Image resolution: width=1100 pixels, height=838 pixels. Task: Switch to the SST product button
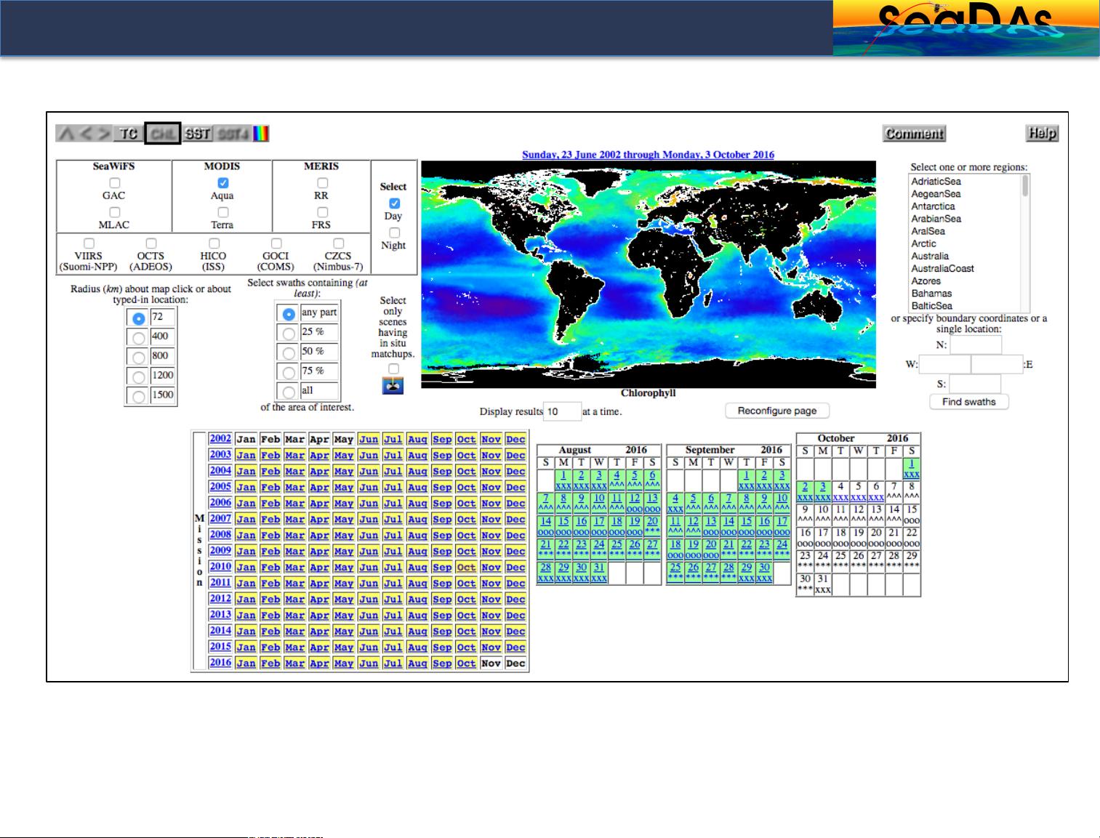(x=197, y=134)
